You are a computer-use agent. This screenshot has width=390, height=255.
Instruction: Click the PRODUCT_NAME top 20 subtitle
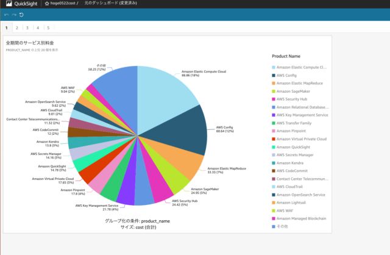point(32,50)
